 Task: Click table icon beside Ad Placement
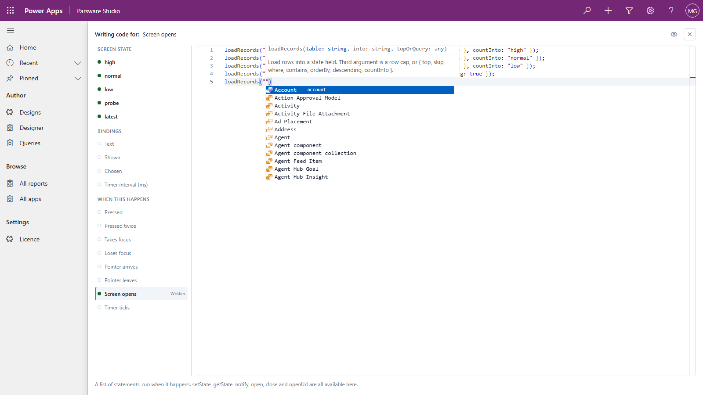[x=269, y=122]
